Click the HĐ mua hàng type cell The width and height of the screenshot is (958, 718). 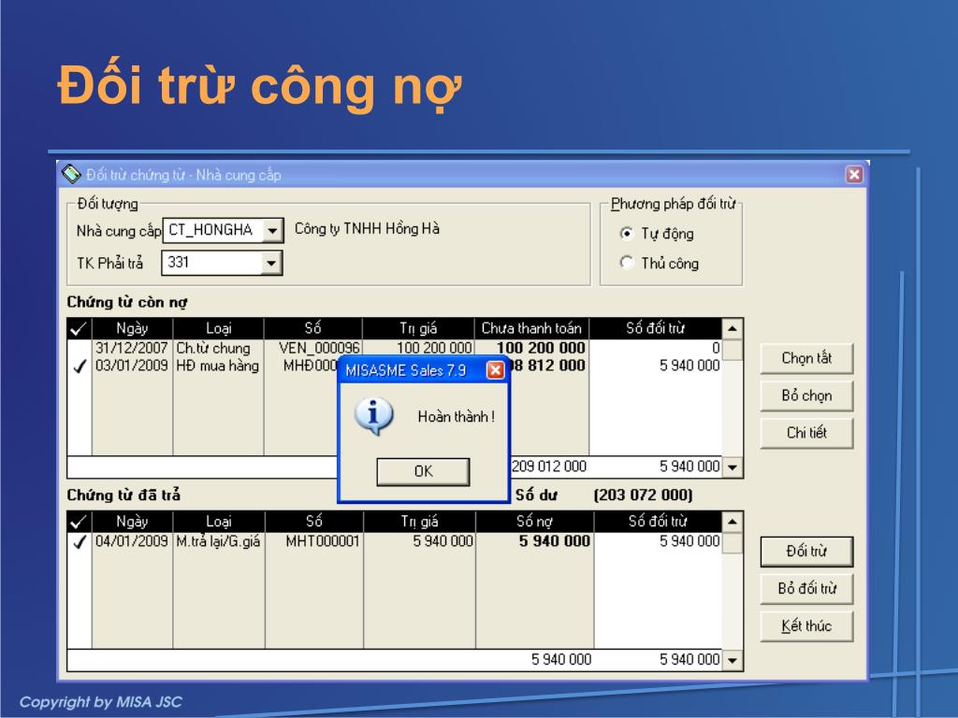coord(217,366)
